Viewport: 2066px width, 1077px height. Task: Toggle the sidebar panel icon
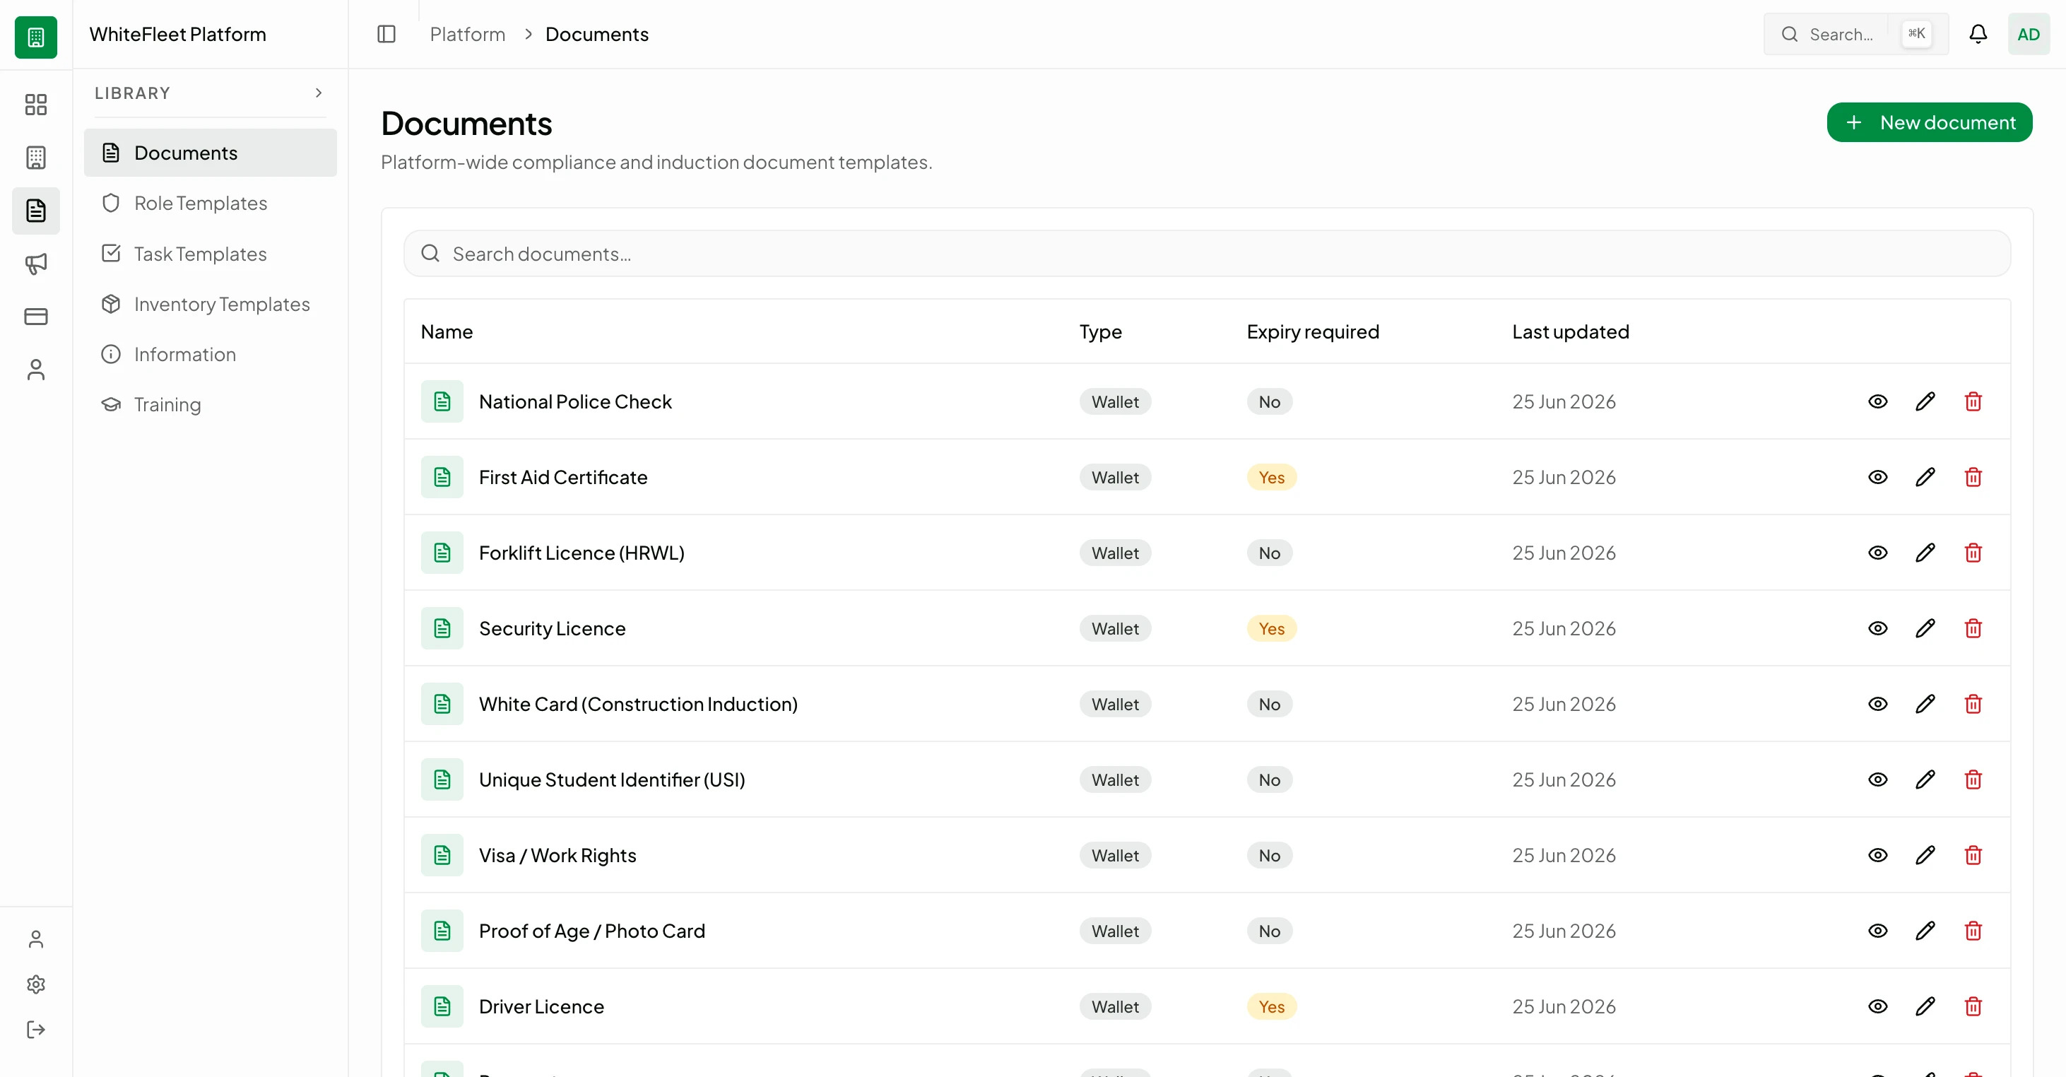click(x=386, y=34)
